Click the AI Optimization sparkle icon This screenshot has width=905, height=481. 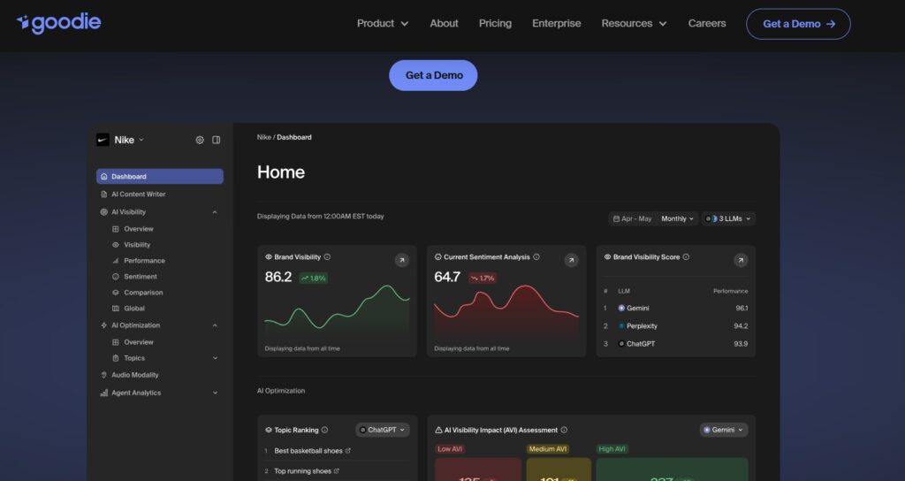[x=104, y=325]
